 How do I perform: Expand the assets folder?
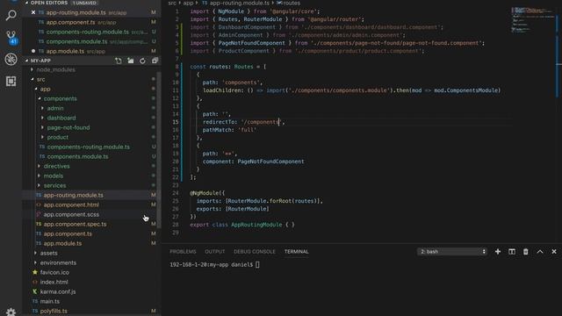35,253
